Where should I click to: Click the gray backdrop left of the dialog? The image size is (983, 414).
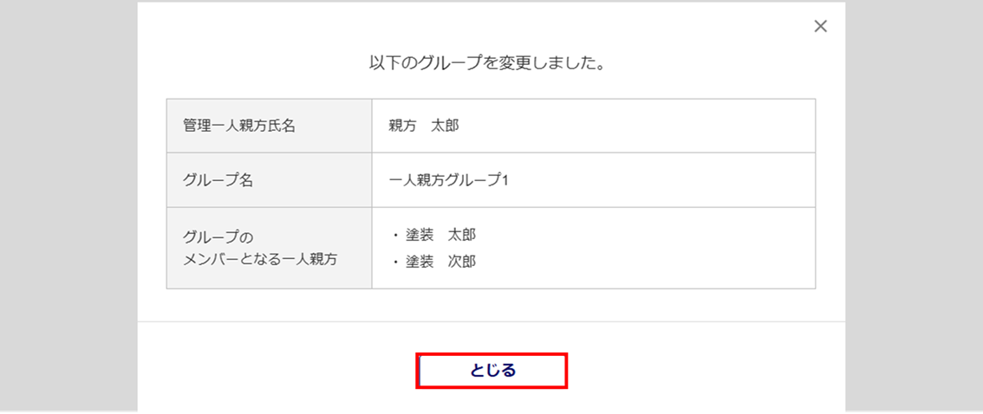point(68,208)
